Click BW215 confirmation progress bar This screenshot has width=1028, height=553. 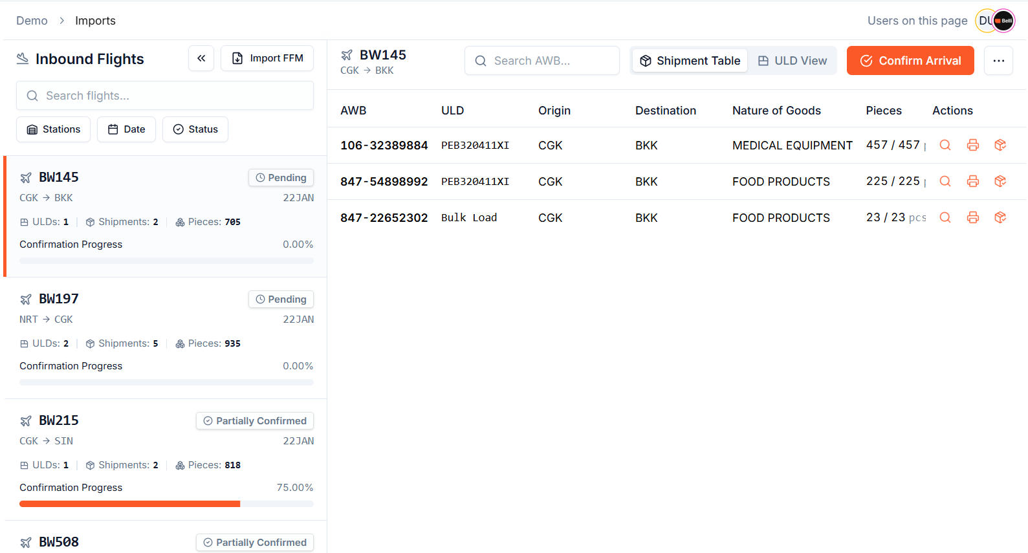point(166,504)
